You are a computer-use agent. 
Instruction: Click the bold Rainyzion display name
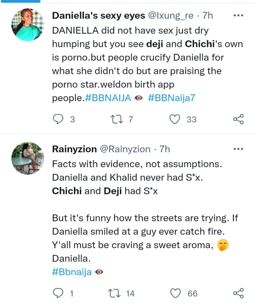[74, 149]
